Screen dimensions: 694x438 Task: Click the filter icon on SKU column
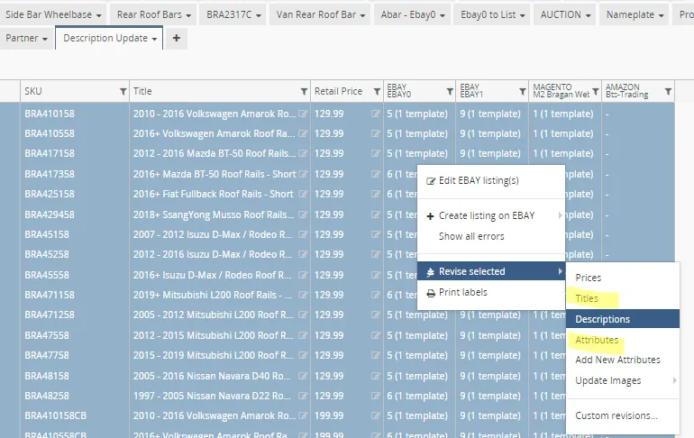(123, 92)
